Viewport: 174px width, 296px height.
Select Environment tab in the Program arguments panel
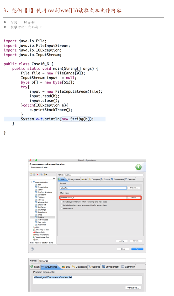pos(110,267)
